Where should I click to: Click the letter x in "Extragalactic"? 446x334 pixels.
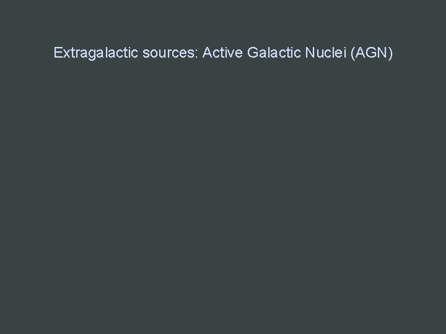65,54
